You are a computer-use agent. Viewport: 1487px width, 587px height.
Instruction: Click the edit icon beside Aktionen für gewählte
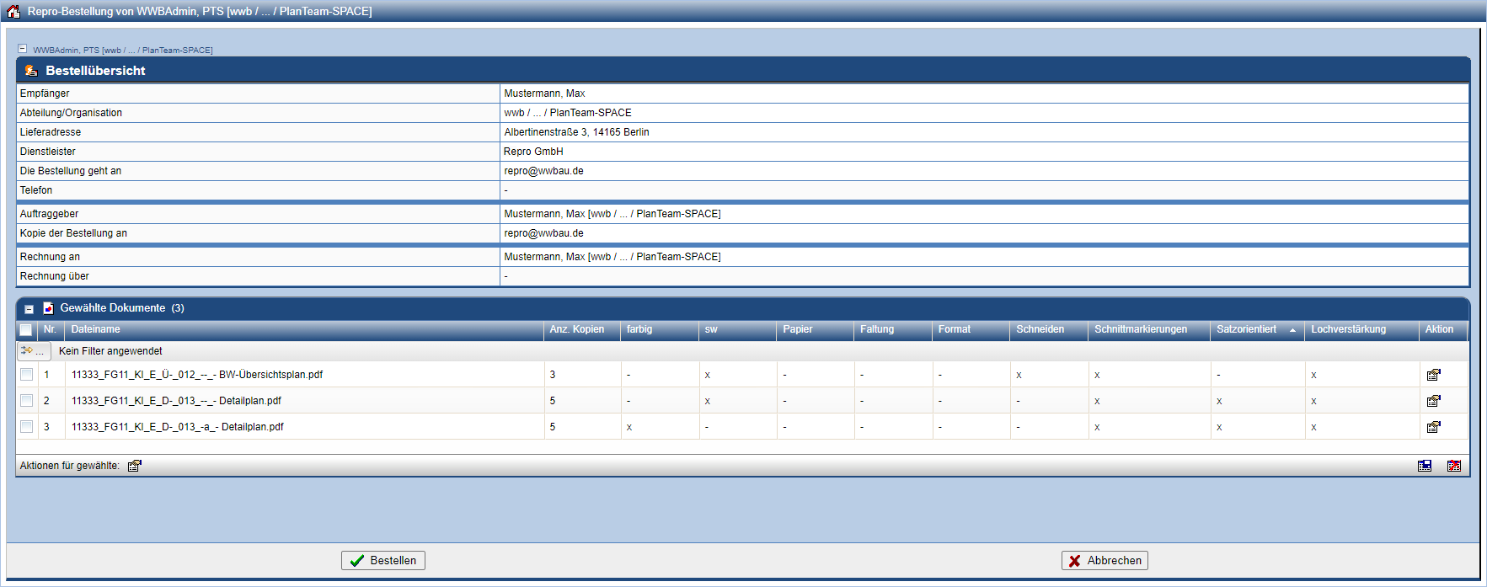coord(134,466)
